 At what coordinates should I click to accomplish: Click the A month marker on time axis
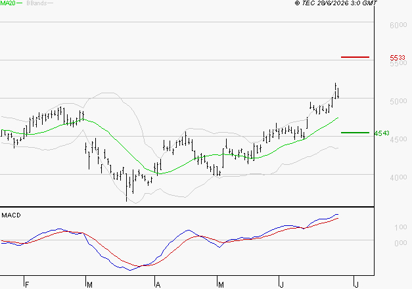[x=158, y=285]
